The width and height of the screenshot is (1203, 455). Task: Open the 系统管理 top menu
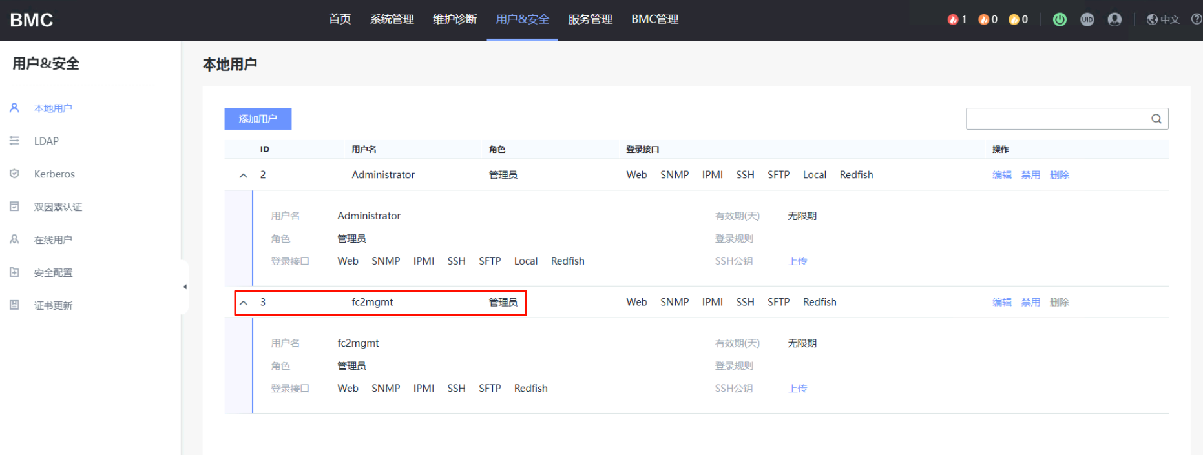[x=392, y=19]
